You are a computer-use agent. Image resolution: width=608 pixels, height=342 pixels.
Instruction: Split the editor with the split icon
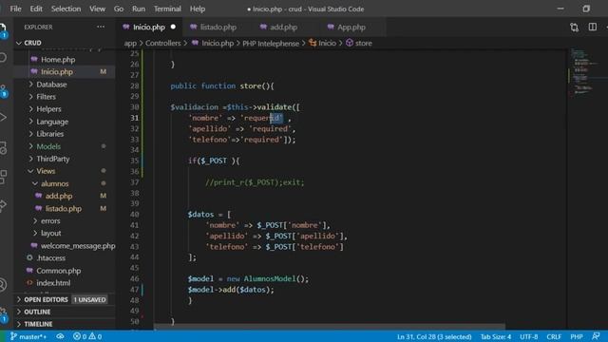593,27
